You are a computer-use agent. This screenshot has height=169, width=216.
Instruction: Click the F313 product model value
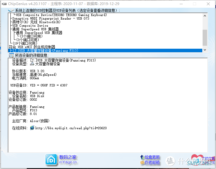34,110
